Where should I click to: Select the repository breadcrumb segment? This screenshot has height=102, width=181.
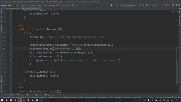(x=51, y=5)
